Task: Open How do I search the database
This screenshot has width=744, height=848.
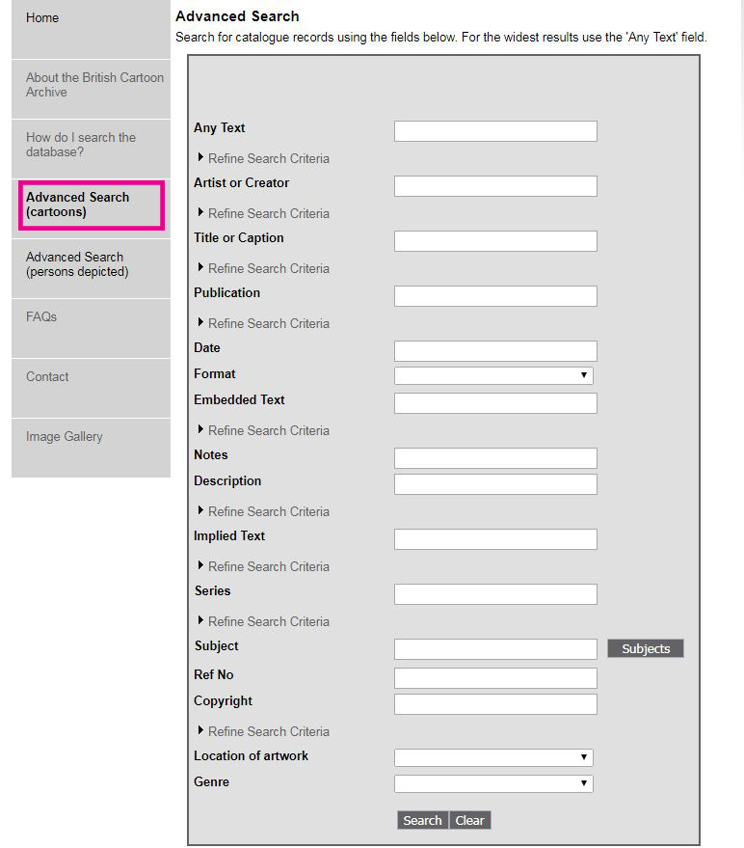Action: tap(81, 145)
